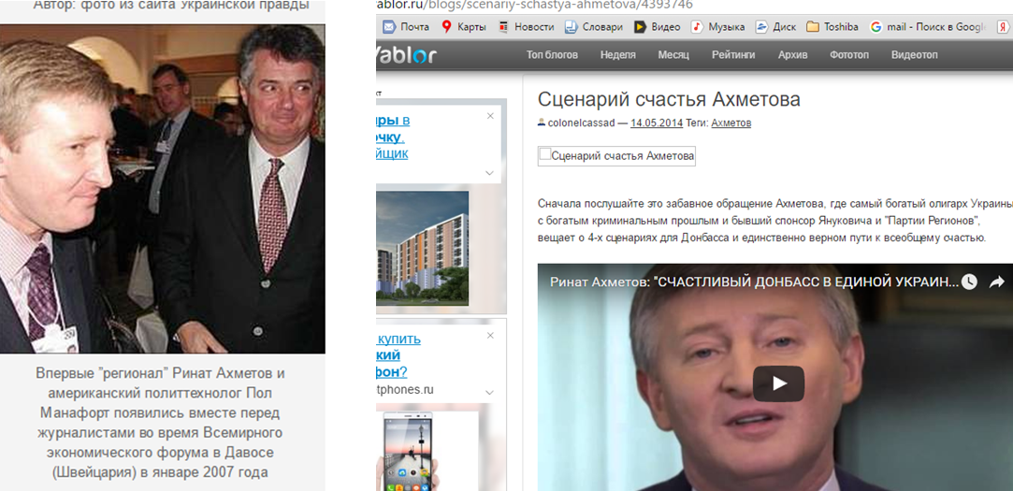This screenshot has height=491, width=1013.
Task: Click the Share arrow icon on video
Action: click(x=997, y=282)
